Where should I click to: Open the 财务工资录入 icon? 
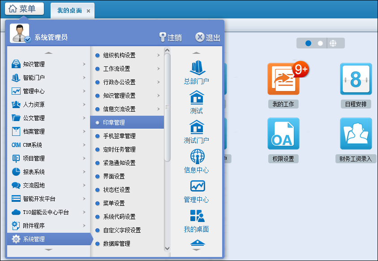coord(356,134)
